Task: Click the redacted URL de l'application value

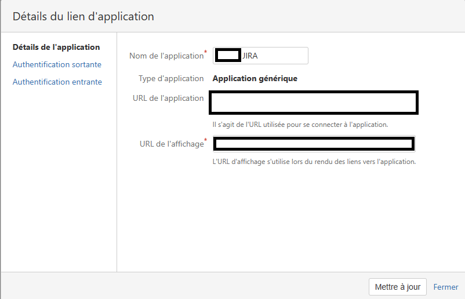Action: point(314,103)
